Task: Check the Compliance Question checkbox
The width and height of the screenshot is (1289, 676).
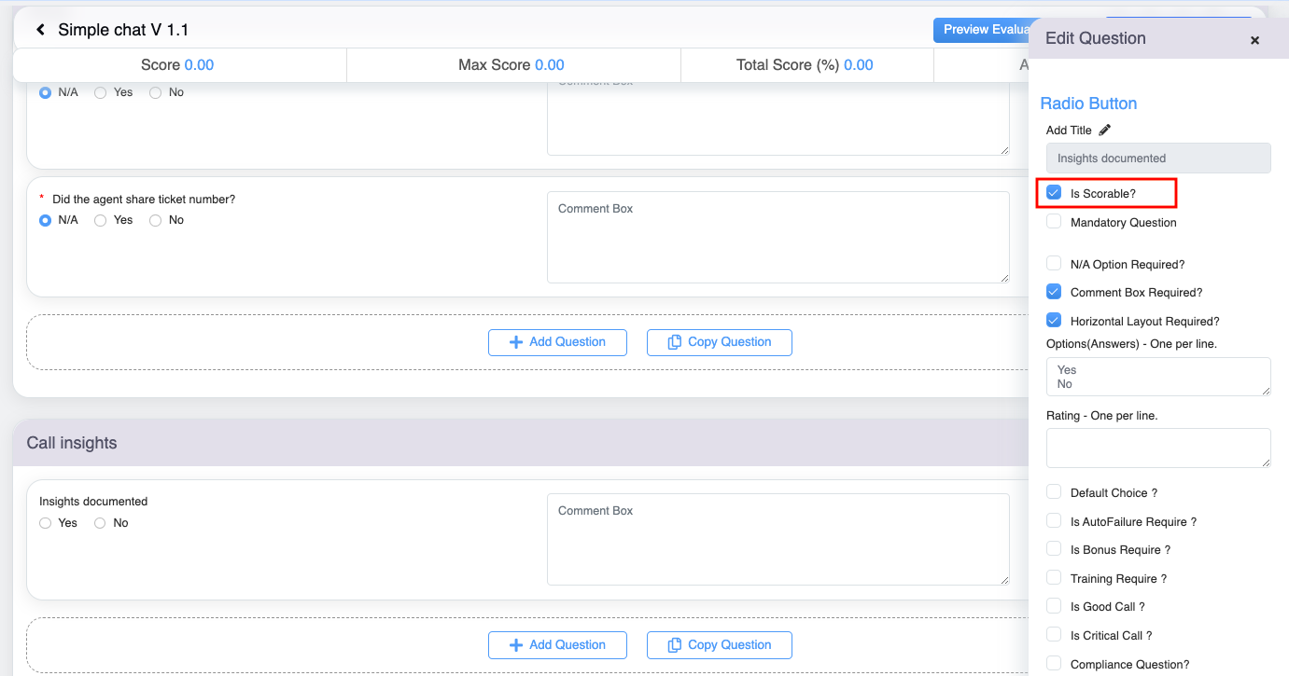Action: 1054,664
